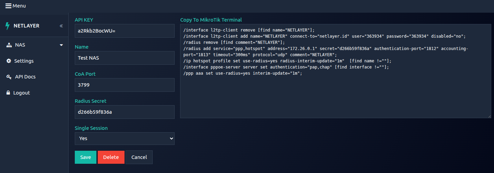The height and width of the screenshot is (173, 494).
Task: Save the NAS configuration
Action: 85,157
